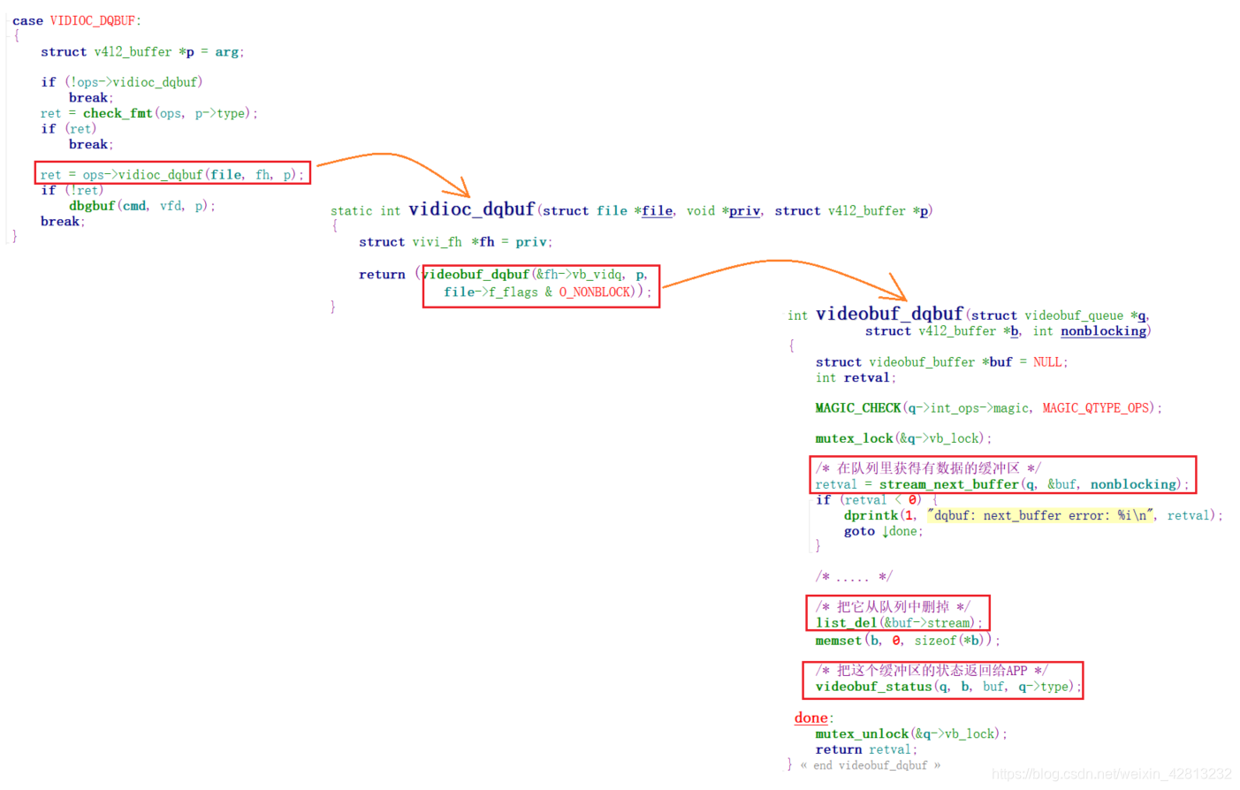
Task: Select the 'ret = check_fmt(ops, p->type);' line
Action: 149,113
